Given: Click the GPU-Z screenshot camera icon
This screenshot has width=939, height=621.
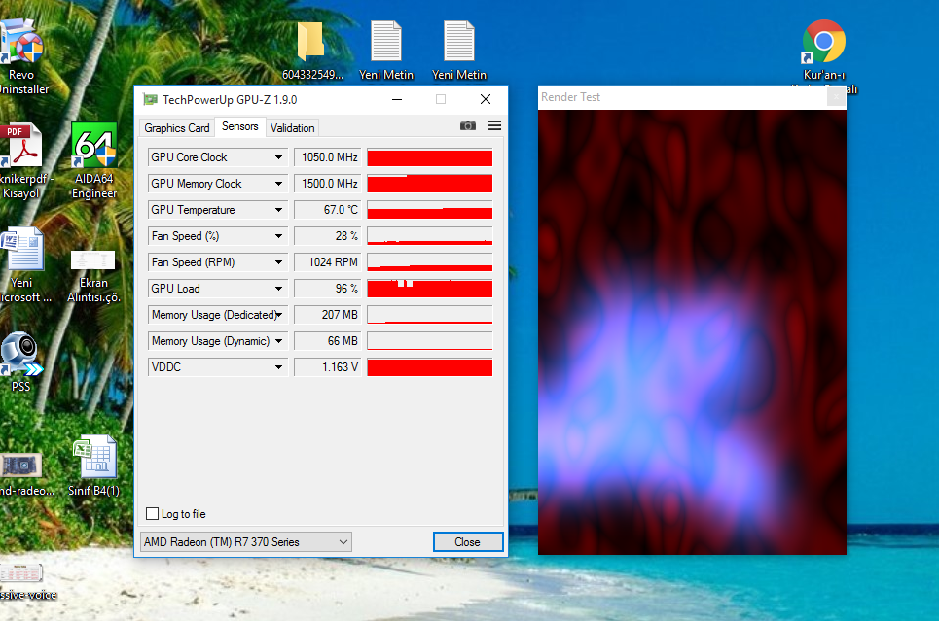Looking at the screenshot, I should point(468,126).
